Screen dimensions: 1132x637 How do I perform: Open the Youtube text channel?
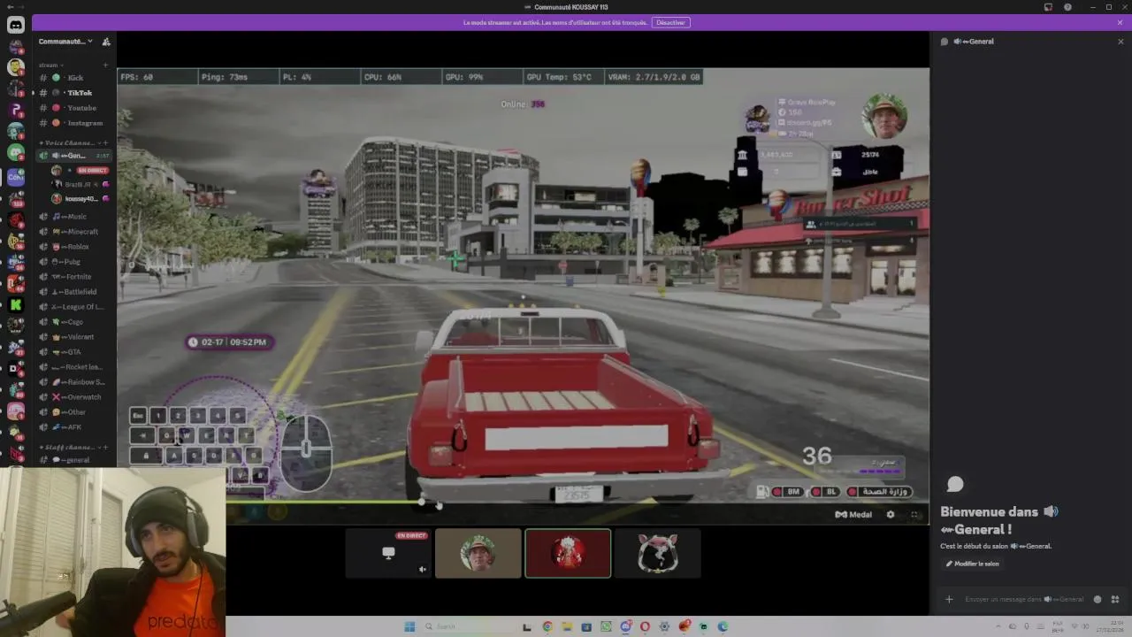coord(74,108)
